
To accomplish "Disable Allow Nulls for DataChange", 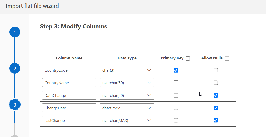I will pyautogui.click(x=216, y=95).
